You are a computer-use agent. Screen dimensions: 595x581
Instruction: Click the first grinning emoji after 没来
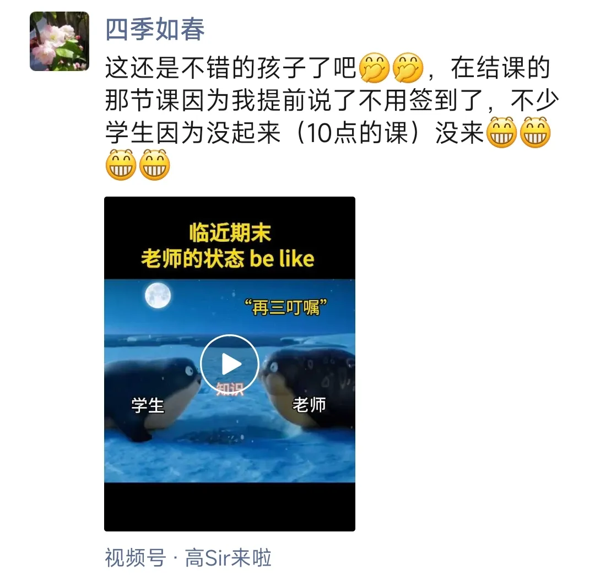(x=502, y=132)
